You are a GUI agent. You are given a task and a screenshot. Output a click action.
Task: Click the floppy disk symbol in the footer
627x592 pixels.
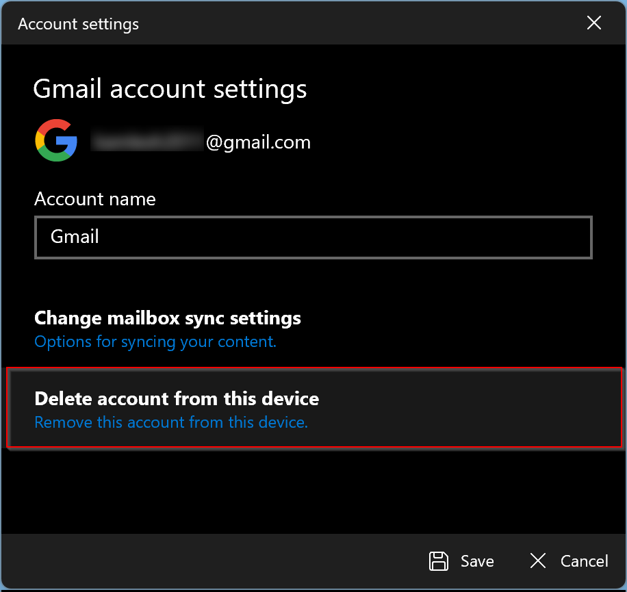click(439, 561)
